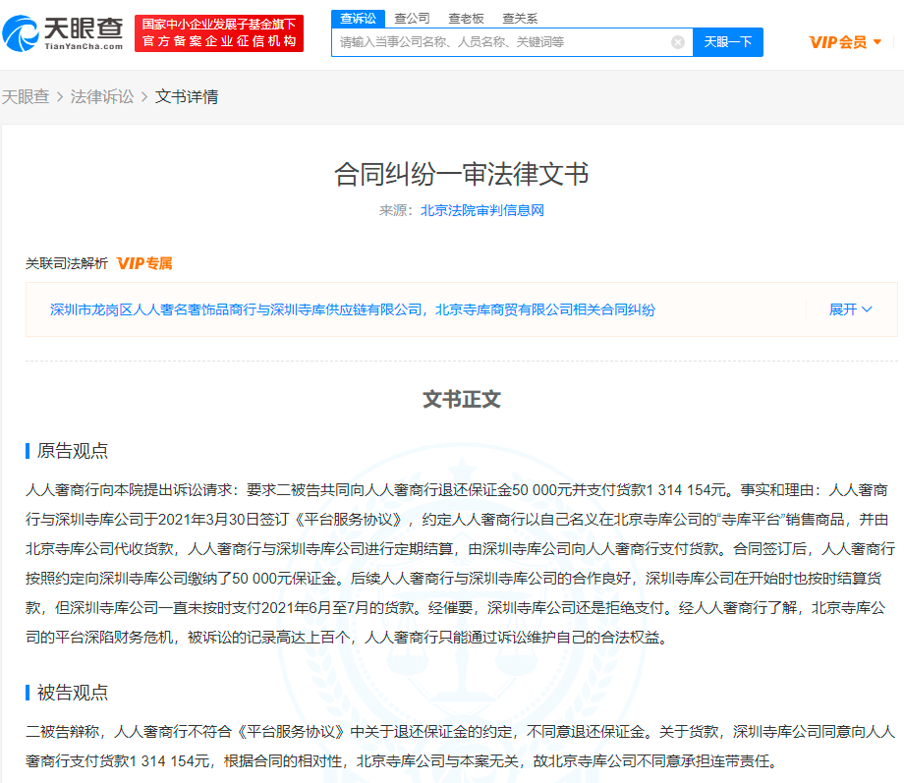
Task: Clear the search box with the X icon
Action: coord(677,42)
